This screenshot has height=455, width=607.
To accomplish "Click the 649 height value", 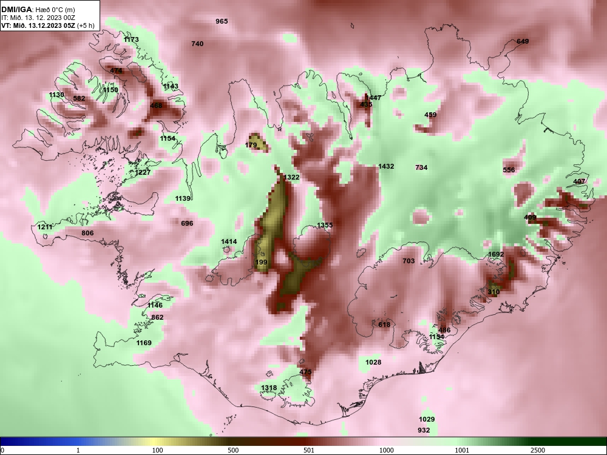I will (523, 41).
